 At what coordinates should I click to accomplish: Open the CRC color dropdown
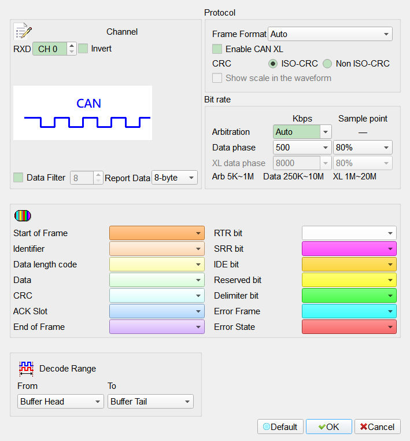coord(157,296)
